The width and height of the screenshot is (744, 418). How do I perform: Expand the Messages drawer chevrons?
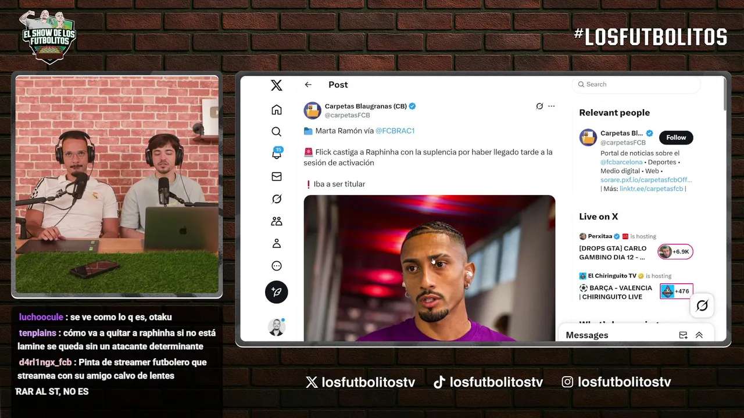click(x=699, y=335)
